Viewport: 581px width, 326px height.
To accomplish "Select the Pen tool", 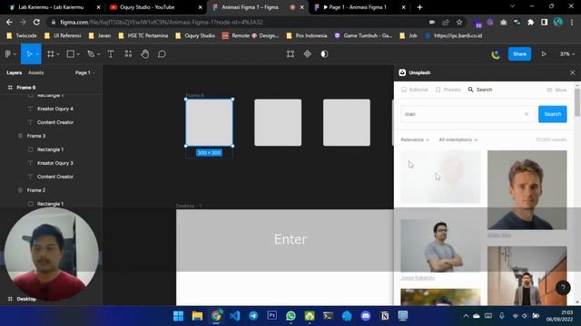I will (91, 54).
